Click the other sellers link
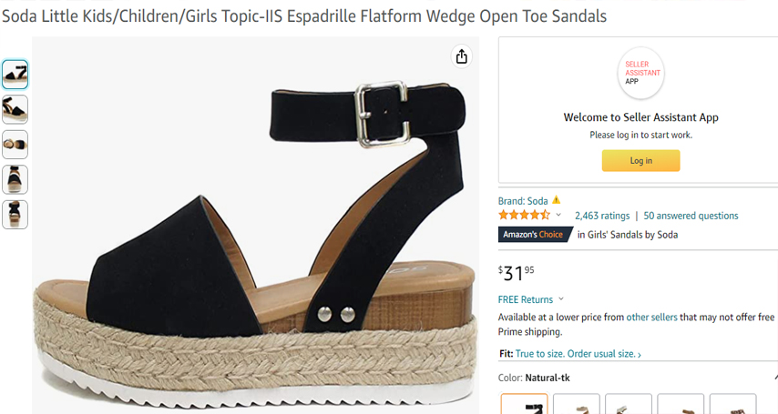 pyautogui.click(x=651, y=317)
